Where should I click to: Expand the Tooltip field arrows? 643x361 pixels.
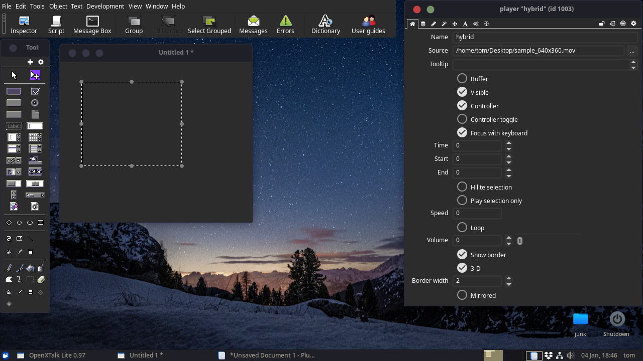click(633, 64)
